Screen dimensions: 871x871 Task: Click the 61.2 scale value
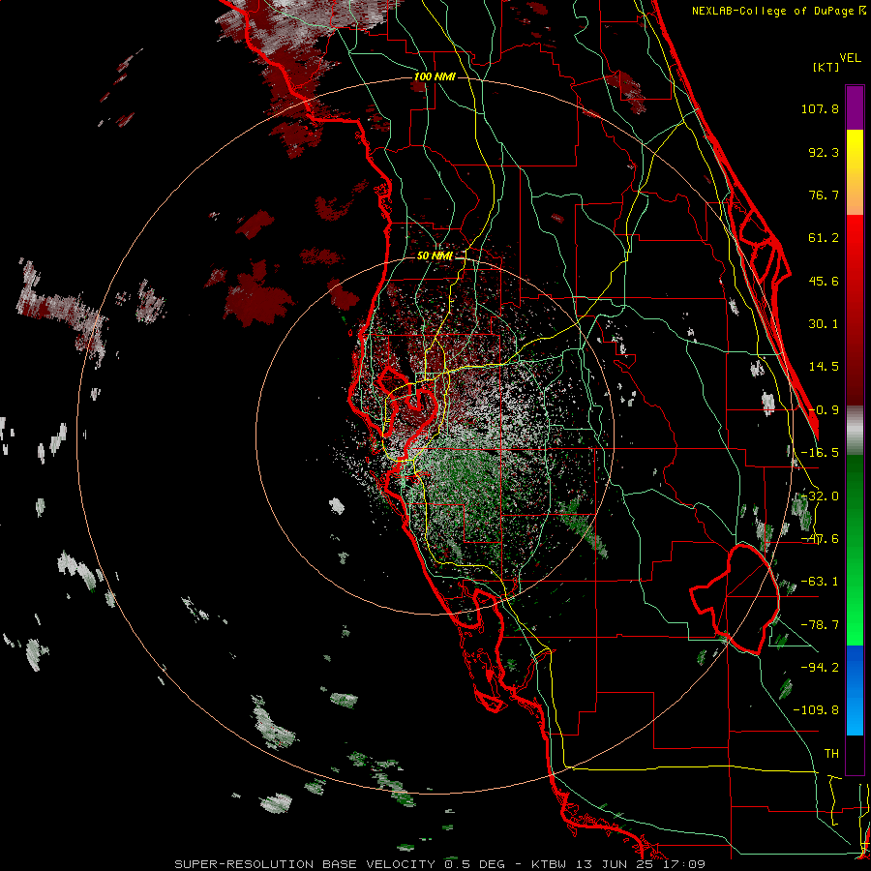[x=824, y=238]
